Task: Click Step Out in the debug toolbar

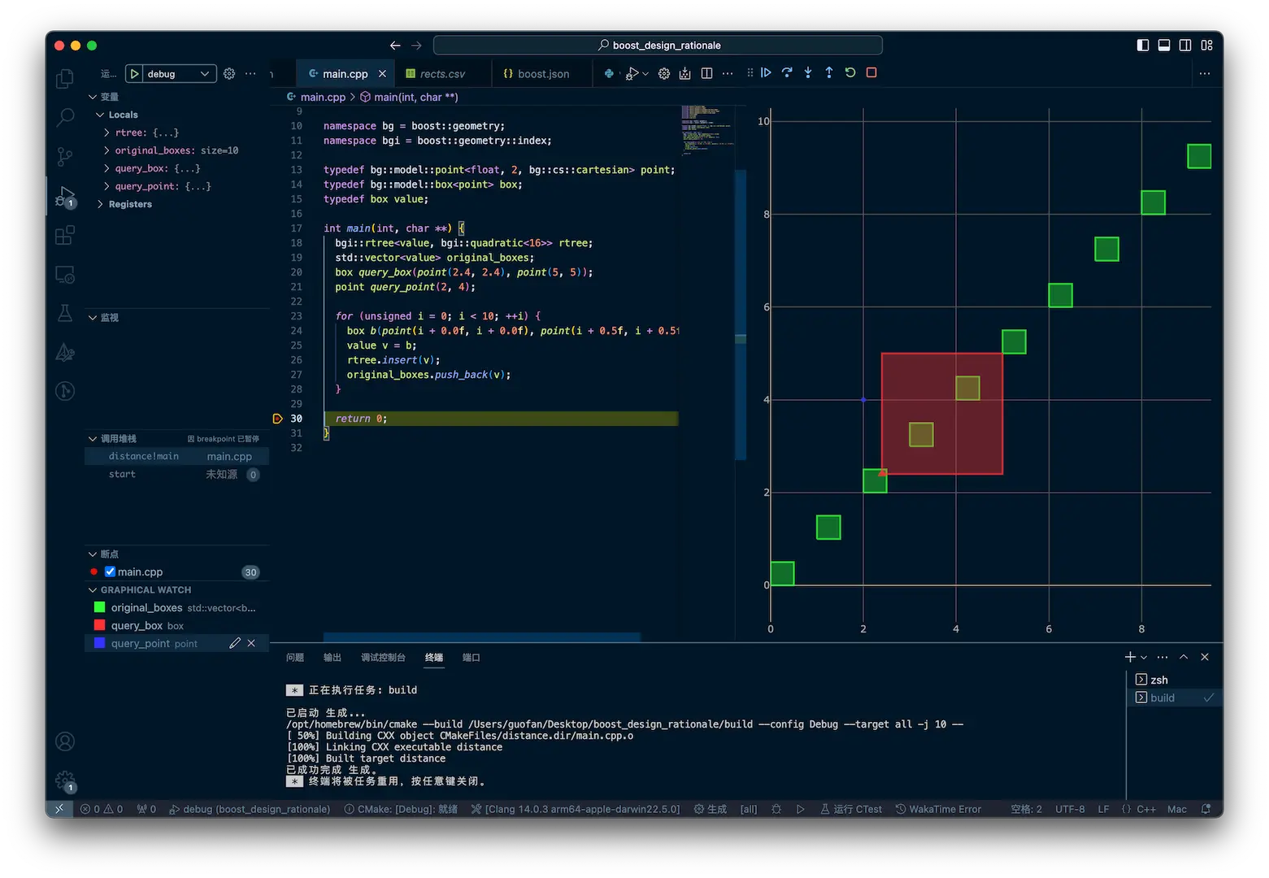Action: point(829,72)
